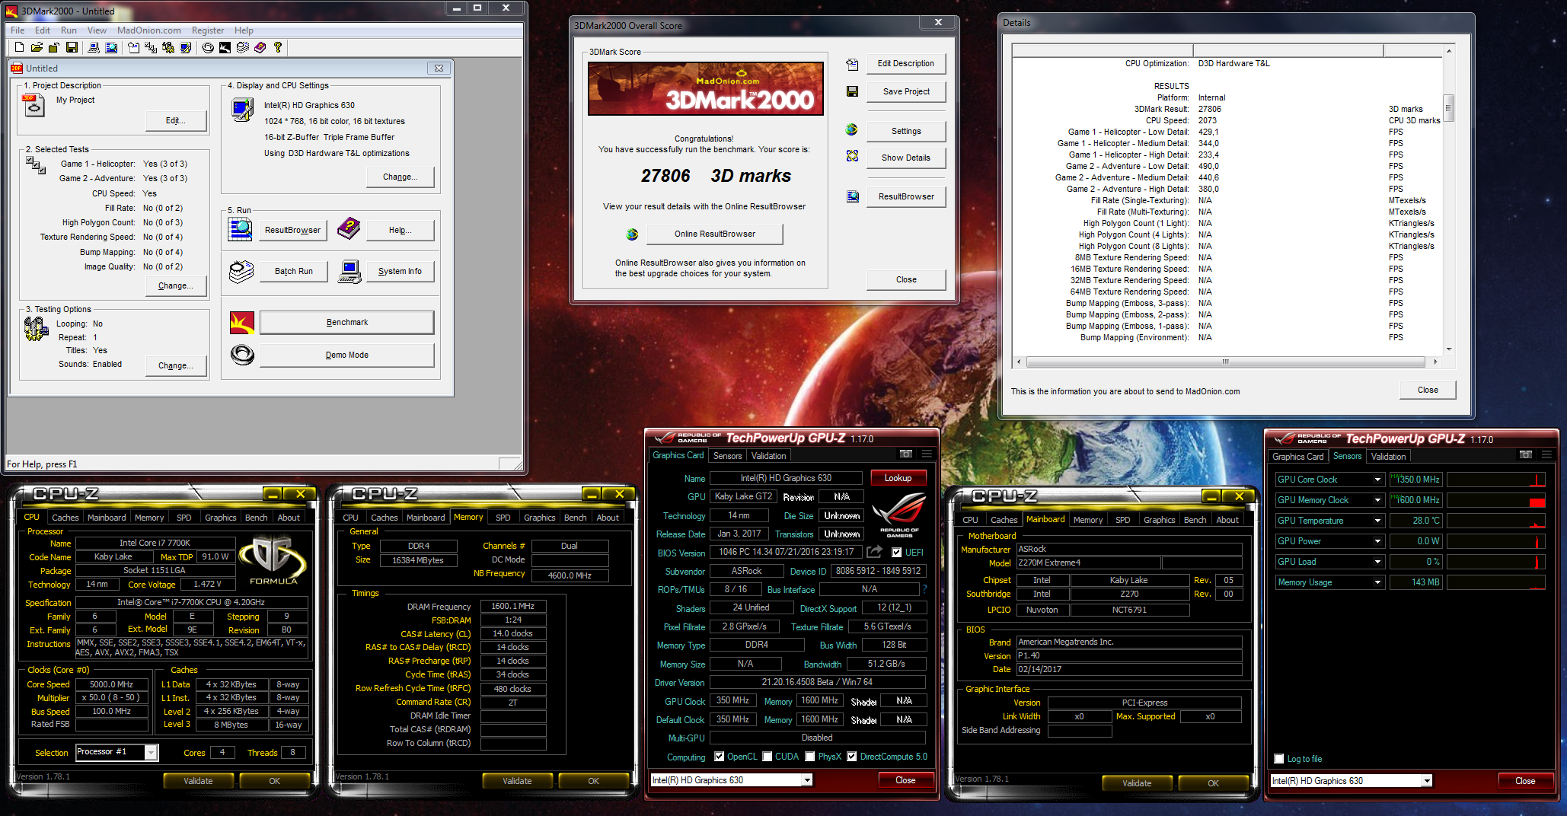
Task: Open Caches tab in CPU-Z processor window
Action: 65,518
